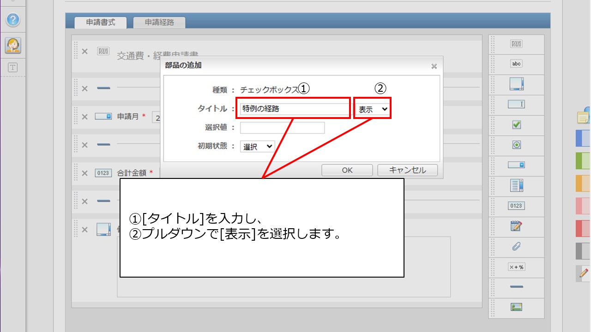Remove the 交通費・経費申請書 title row
Viewport: 591px width, 332px height.
tap(85, 51)
